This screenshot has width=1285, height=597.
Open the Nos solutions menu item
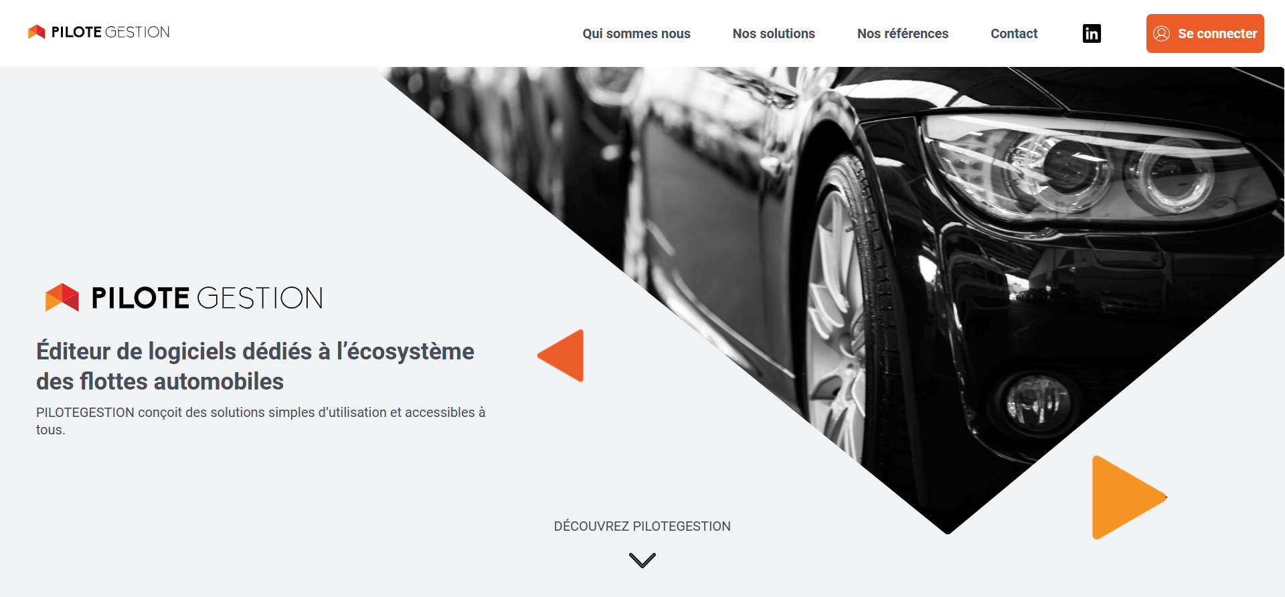tap(774, 33)
